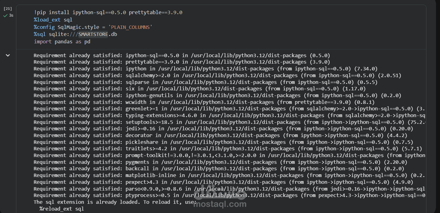Image resolution: width=440 pixels, height=213 pixels.
Task: Click the green success checkmark icon
Action: 5,15
